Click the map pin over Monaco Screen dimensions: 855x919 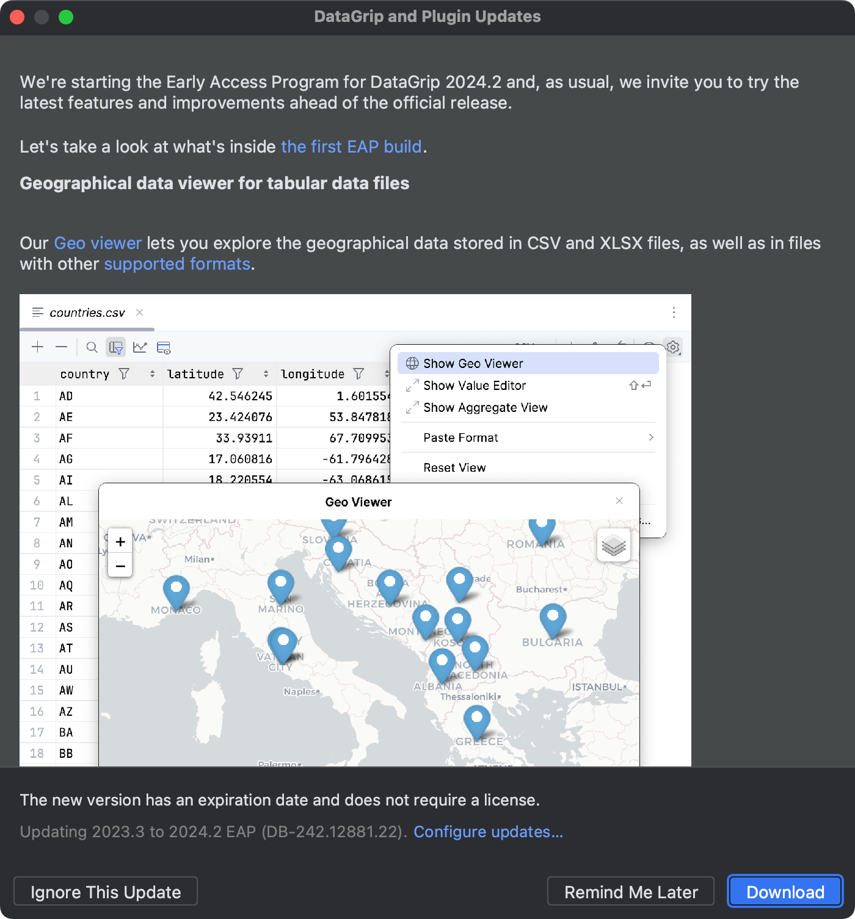176,589
